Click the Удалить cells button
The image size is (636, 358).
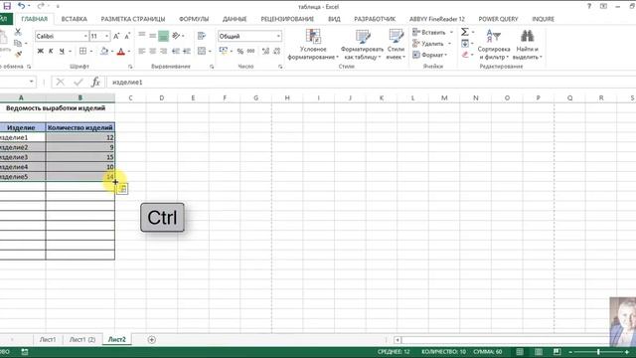pos(432,44)
